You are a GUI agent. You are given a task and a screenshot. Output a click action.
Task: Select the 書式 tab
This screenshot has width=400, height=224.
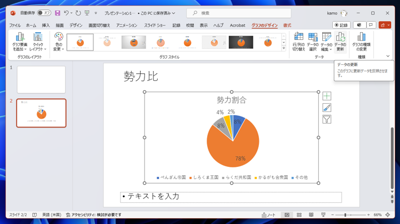287,25
